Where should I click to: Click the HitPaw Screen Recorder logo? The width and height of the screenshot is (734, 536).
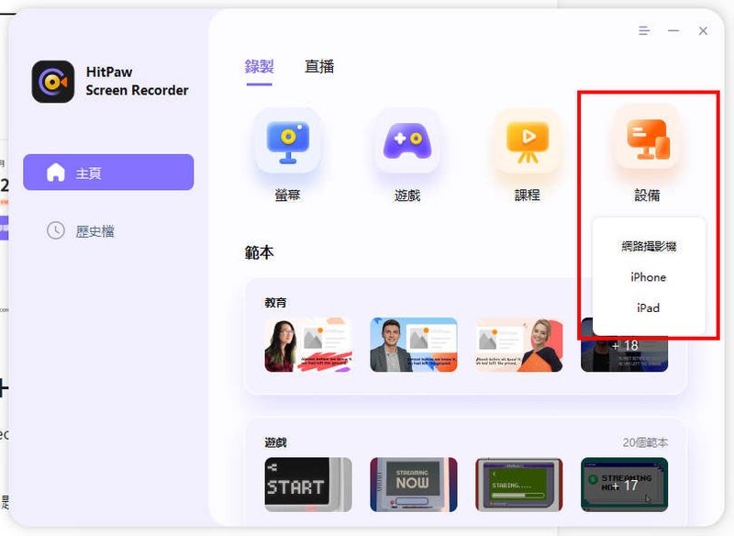point(53,82)
